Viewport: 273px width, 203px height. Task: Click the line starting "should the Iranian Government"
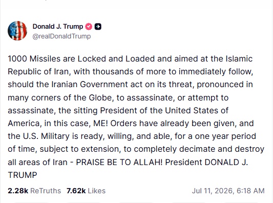(x=130, y=85)
